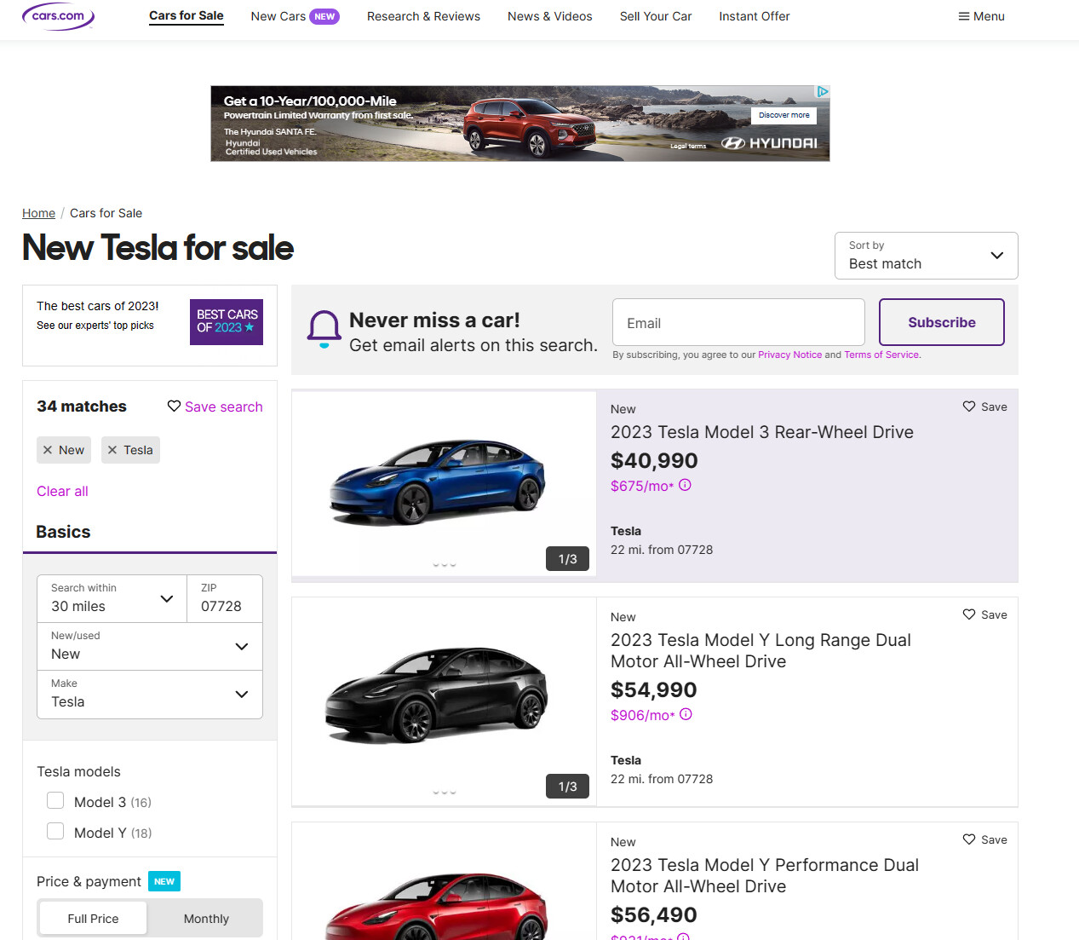Click the AdChoices icon on Hyundai ad
The width and height of the screenshot is (1079, 940).
(x=823, y=91)
